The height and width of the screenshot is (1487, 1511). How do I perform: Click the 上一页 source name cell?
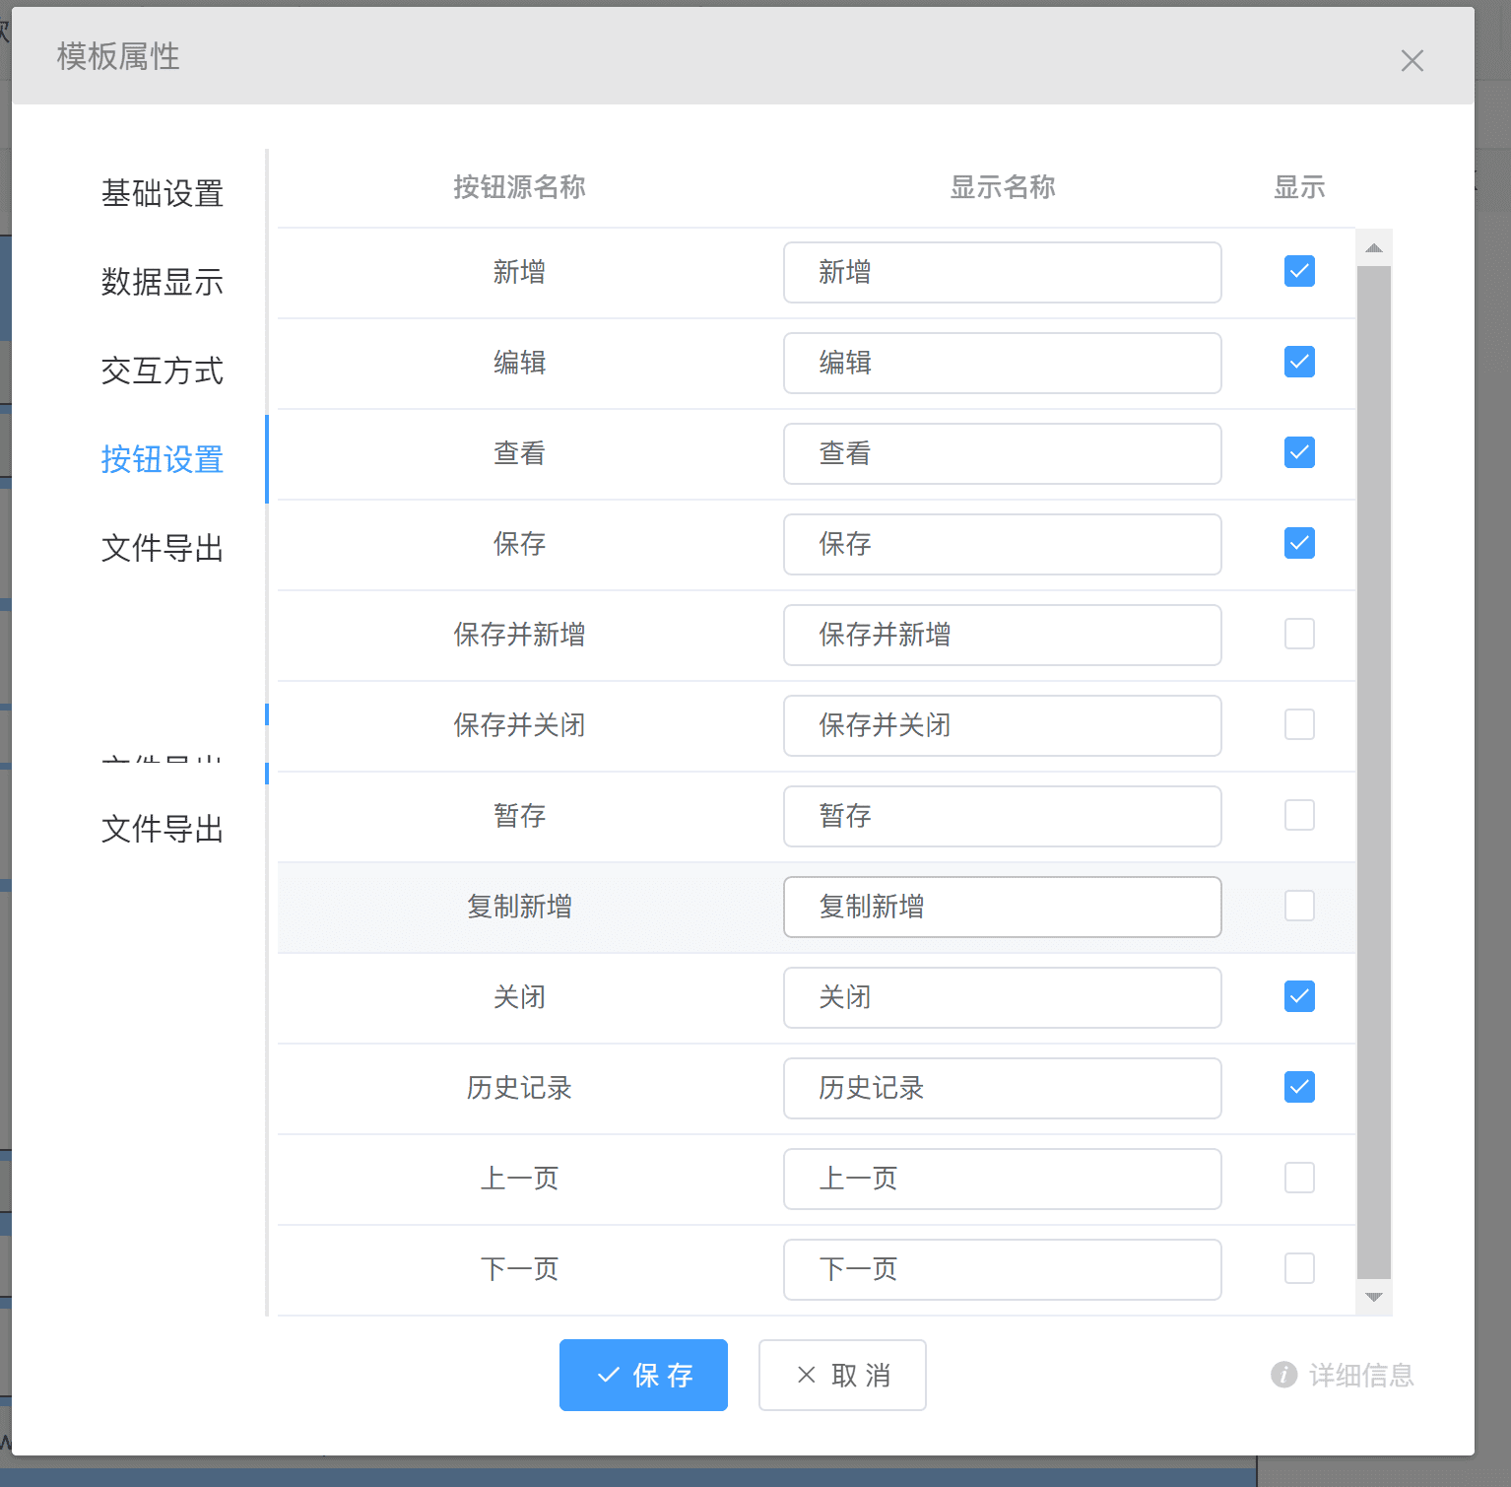[x=519, y=1179]
